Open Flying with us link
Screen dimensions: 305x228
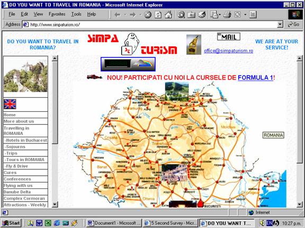click(x=18, y=186)
